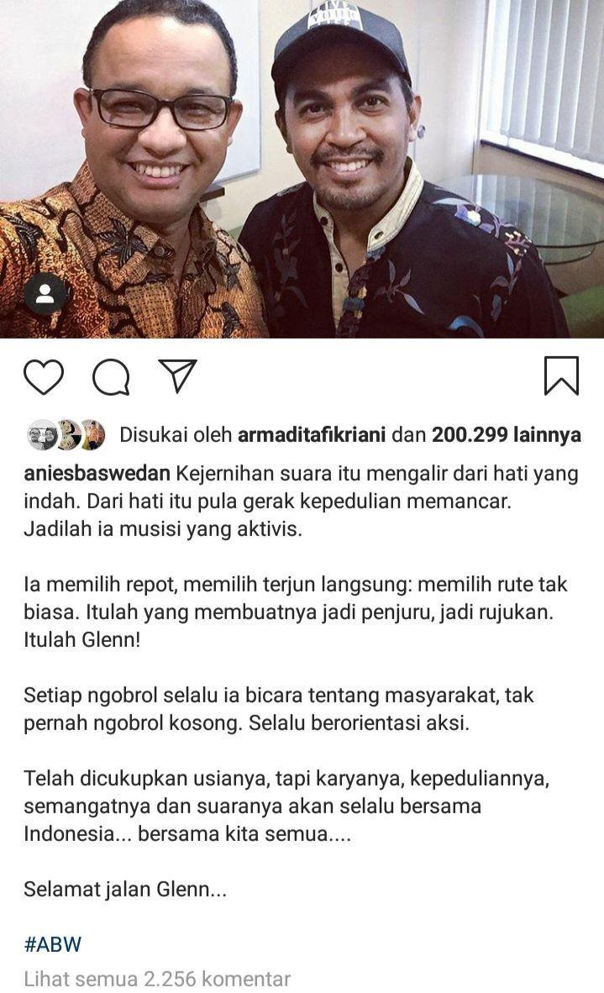
Task: Open aniesbaswedan profile from caption
Action: pyautogui.click(x=97, y=474)
